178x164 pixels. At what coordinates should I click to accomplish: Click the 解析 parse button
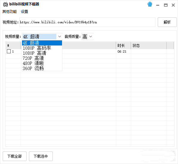tap(167, 22)
